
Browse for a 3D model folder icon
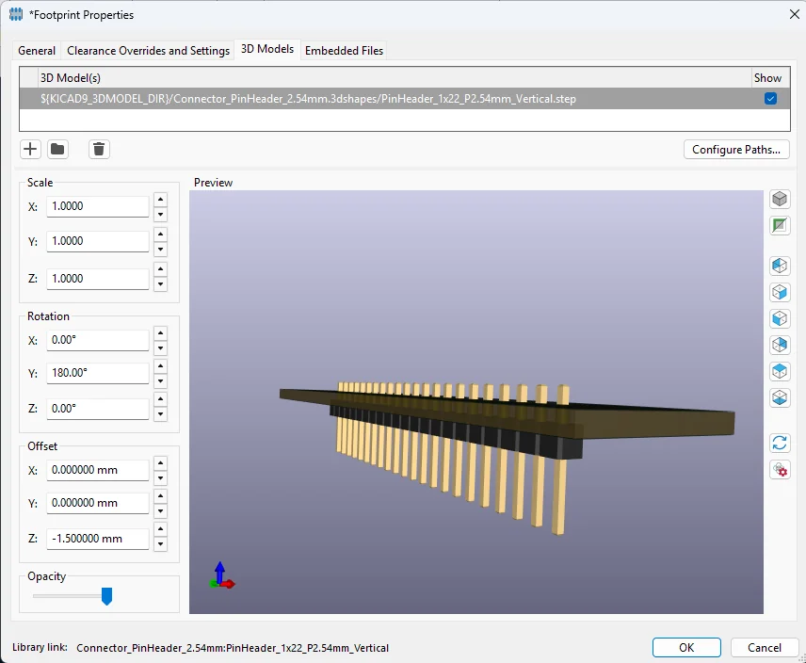tap(57, 150)
